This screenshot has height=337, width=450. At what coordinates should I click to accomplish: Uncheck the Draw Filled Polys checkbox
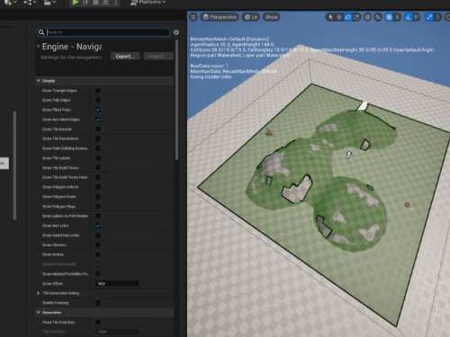pos(98,110)
